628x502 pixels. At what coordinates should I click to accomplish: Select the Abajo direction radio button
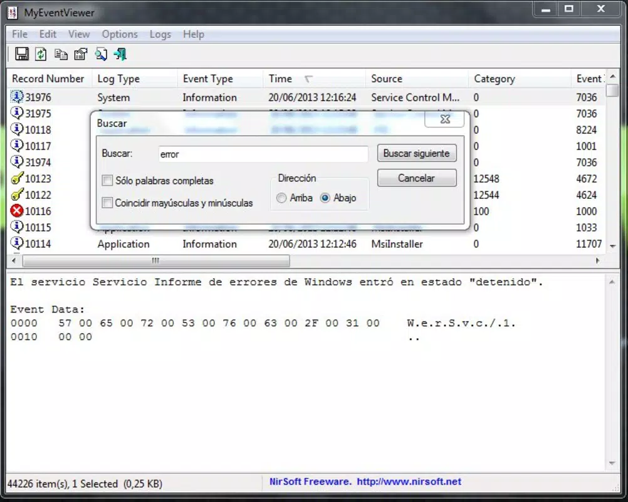pos(325,198)
